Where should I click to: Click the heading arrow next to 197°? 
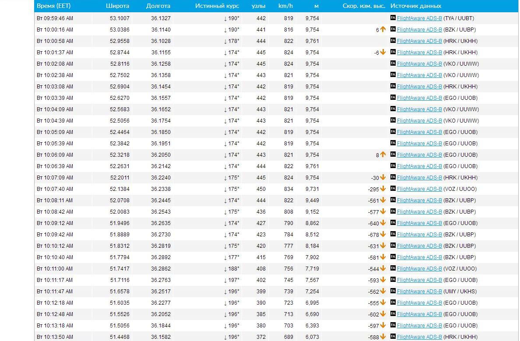pos(225,280)
